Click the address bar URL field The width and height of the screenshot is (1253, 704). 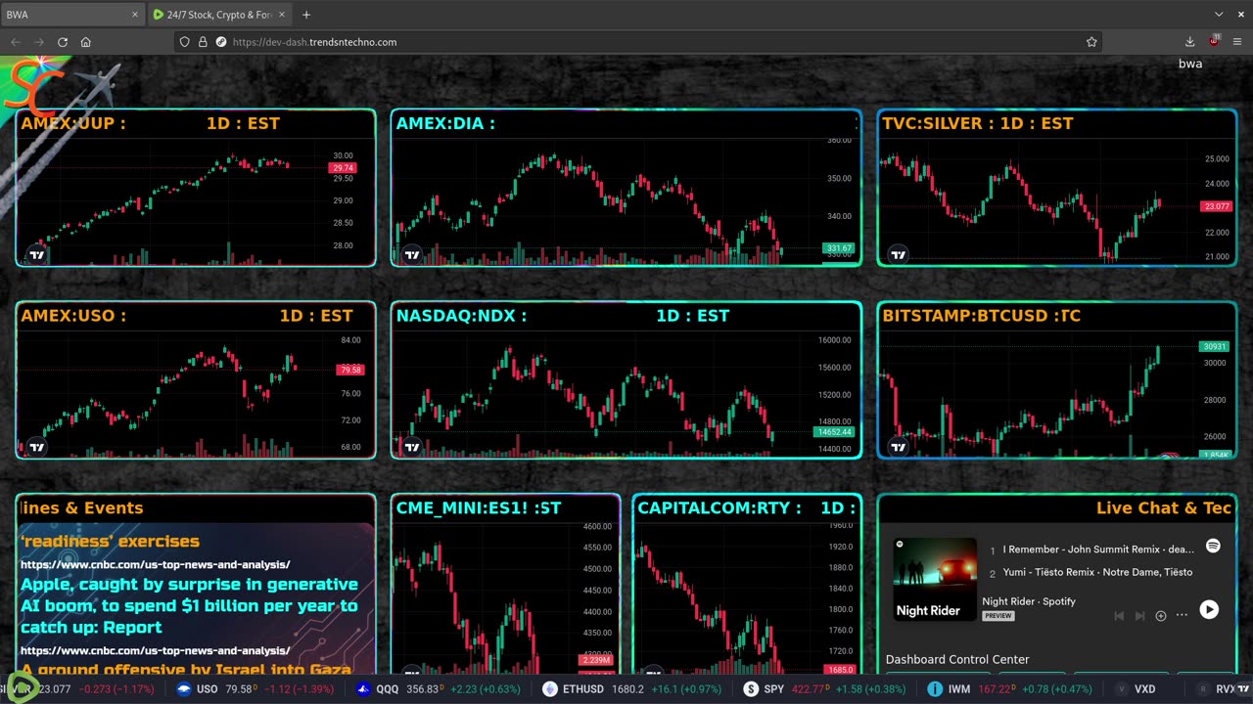point(636,42)
